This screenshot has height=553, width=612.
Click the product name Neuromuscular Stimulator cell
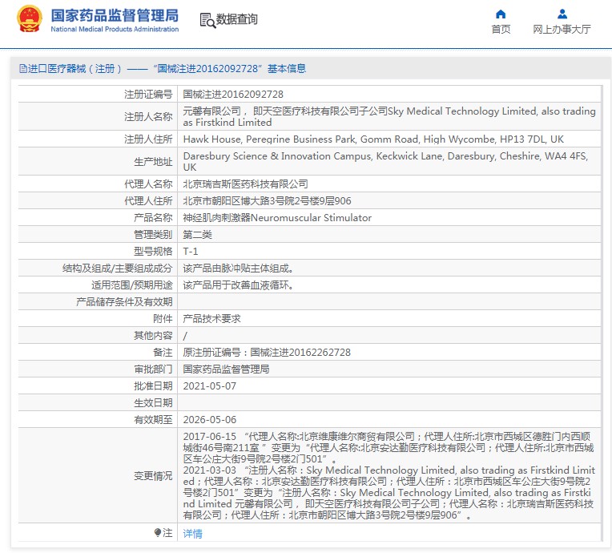[277, 217]
